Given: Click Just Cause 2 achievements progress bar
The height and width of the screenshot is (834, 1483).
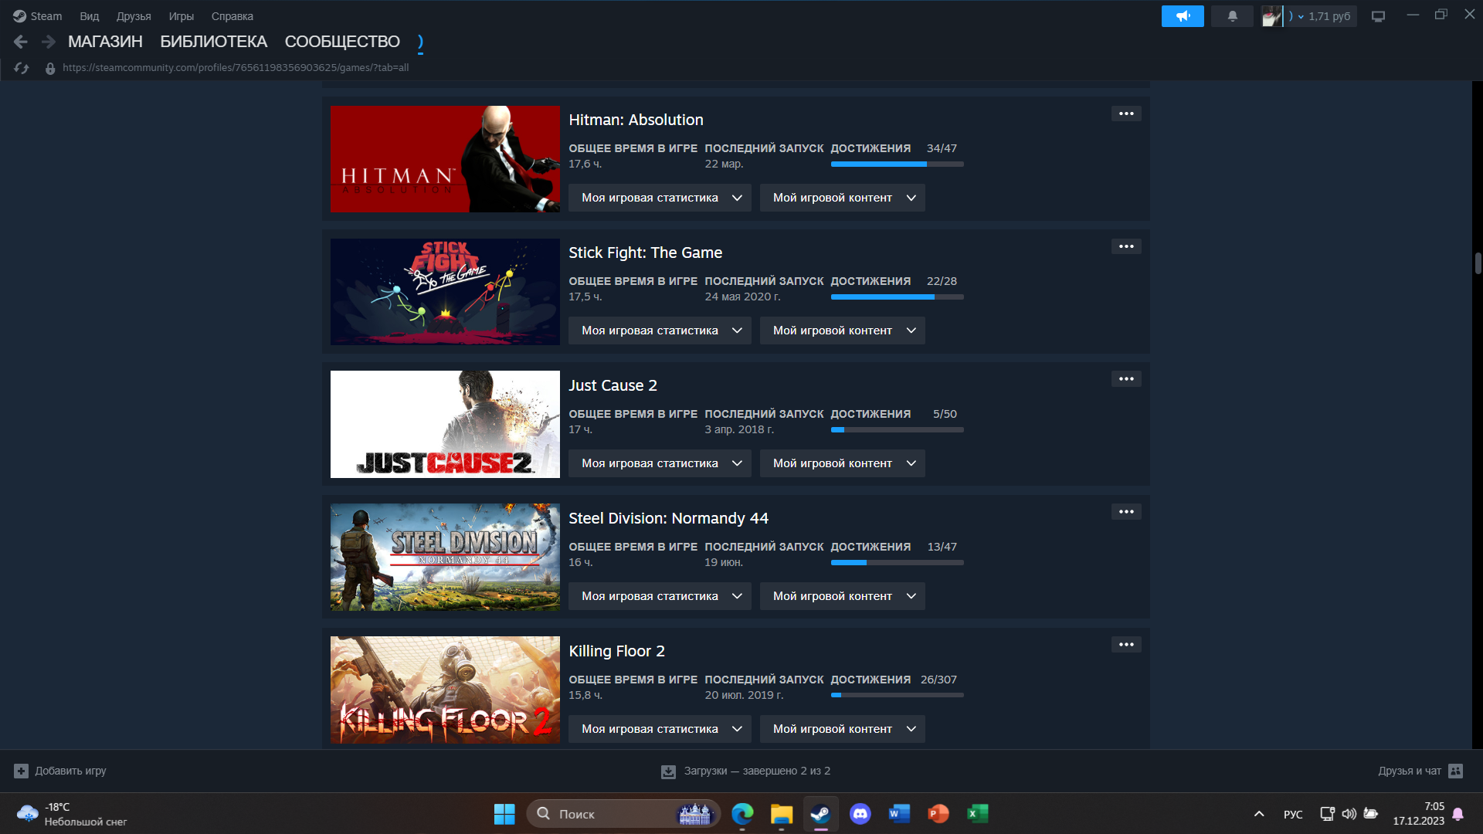Looking at the screenshot, I should [897, 429].
